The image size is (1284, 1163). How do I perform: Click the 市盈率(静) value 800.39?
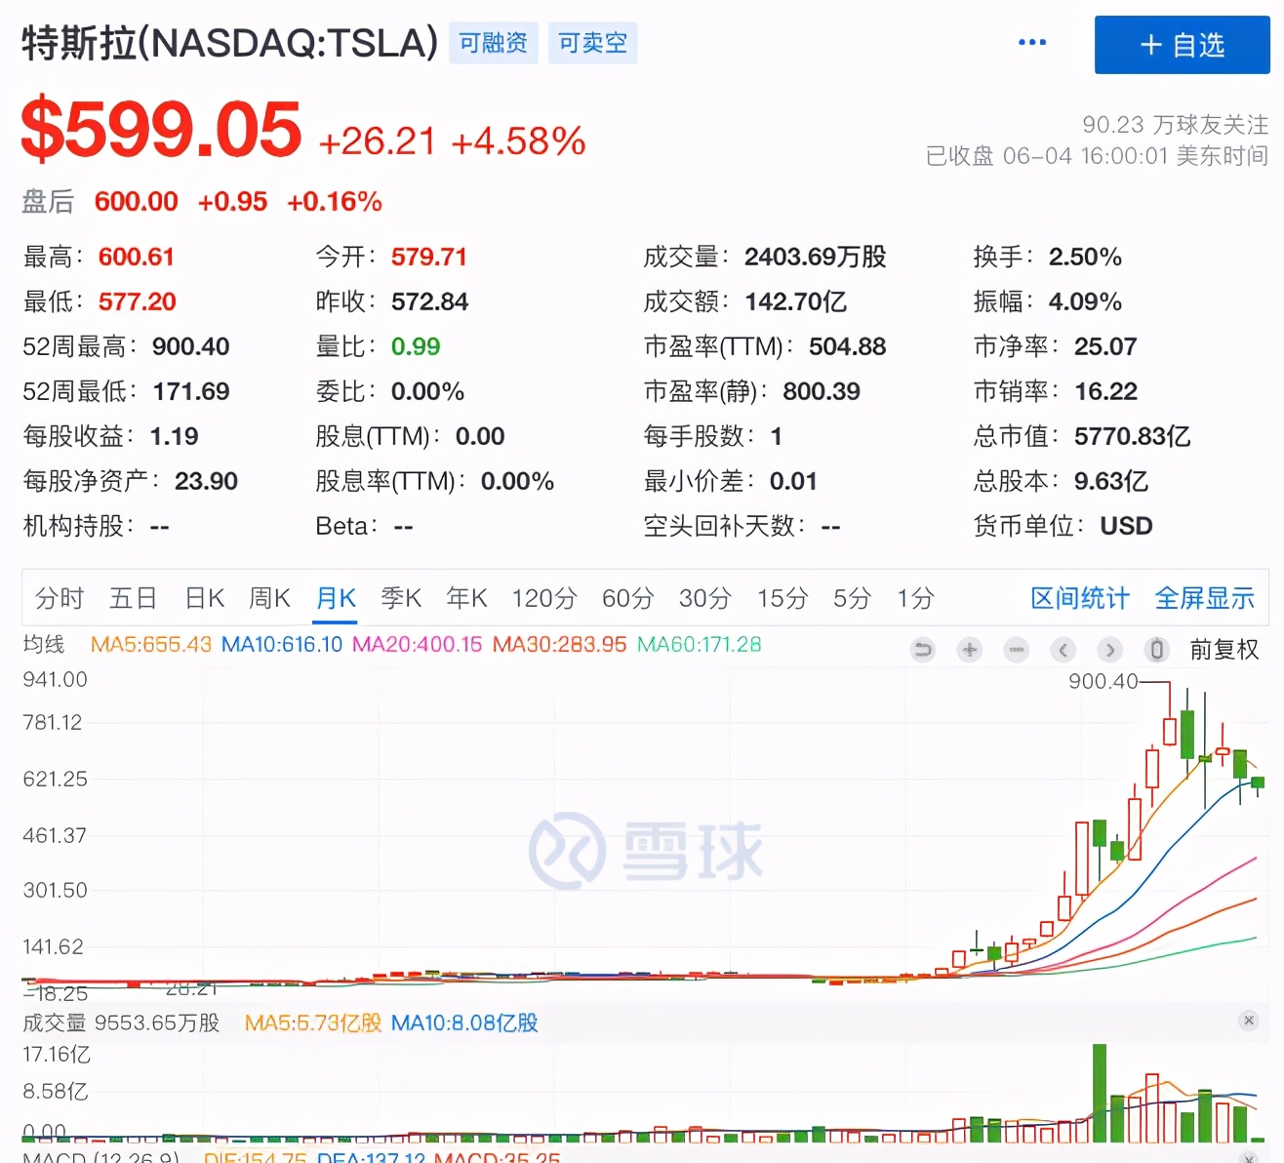point(821,391)
